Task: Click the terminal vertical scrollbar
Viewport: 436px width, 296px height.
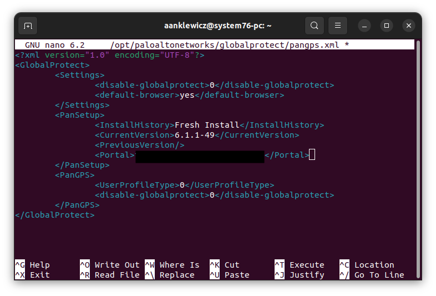Action: (418, 159)
